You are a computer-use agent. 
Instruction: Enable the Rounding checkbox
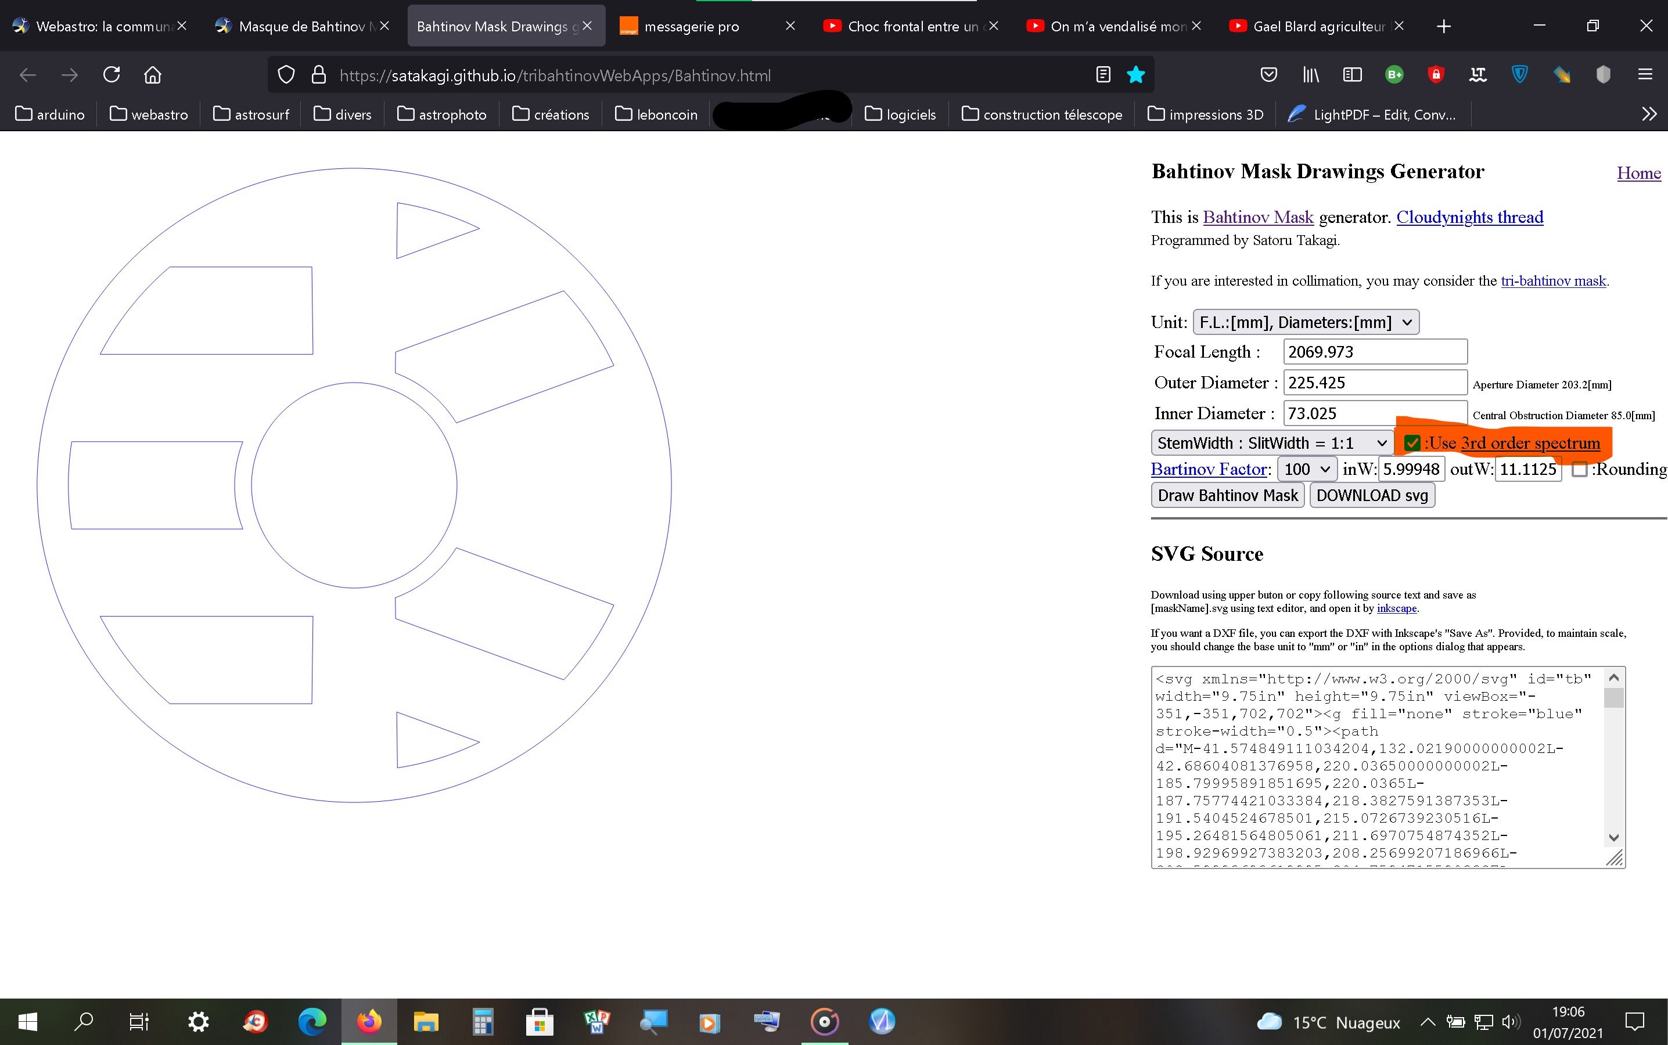[x=1579, y=469]
